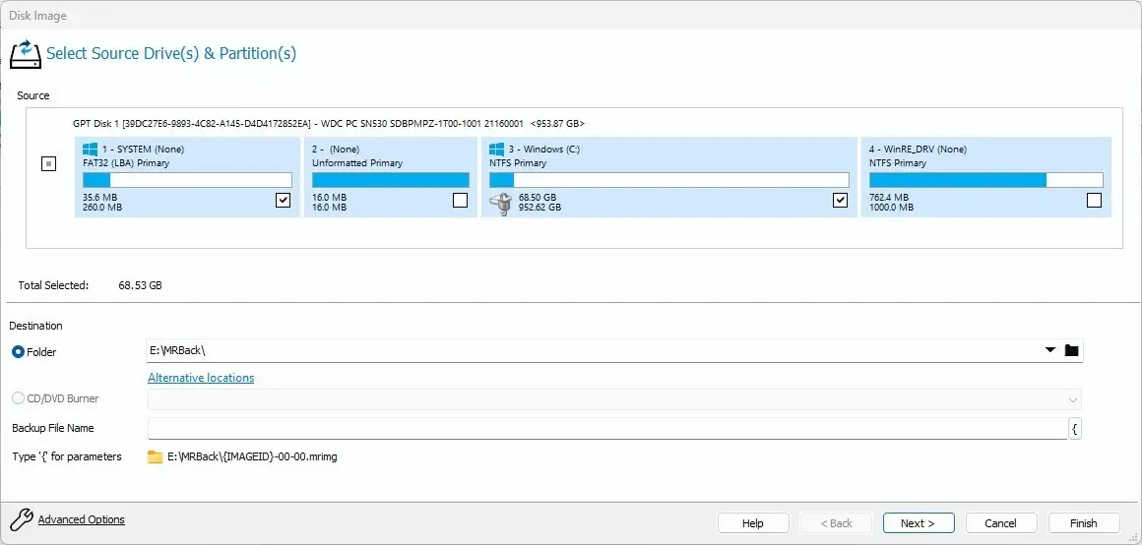Uncheck the 1 - SYSTEM partition checkbox

coord(284,200)
